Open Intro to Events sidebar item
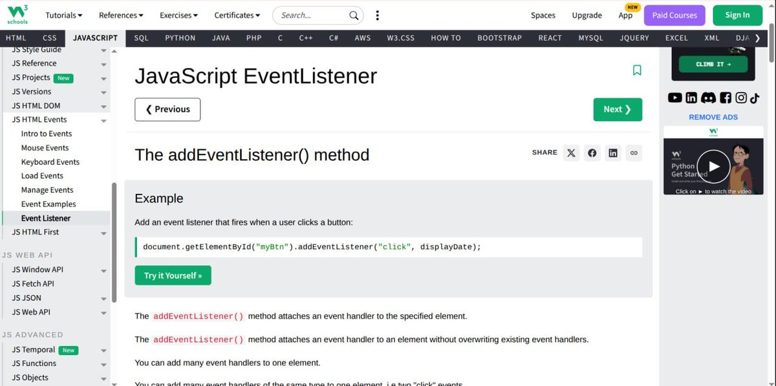The width and height of the screenshot is (776, 386). 46,134
